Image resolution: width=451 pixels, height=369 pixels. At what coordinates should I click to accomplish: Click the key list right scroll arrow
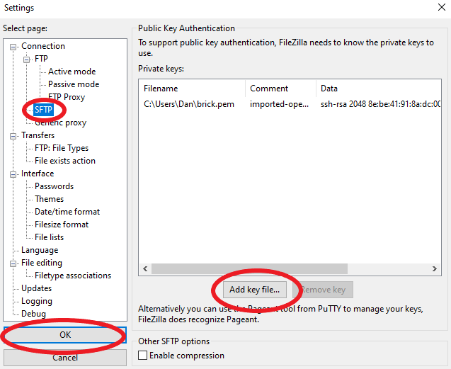(435, 269)
